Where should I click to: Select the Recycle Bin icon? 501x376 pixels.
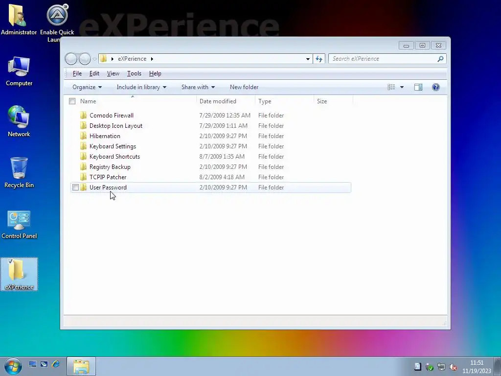[19, 173]
